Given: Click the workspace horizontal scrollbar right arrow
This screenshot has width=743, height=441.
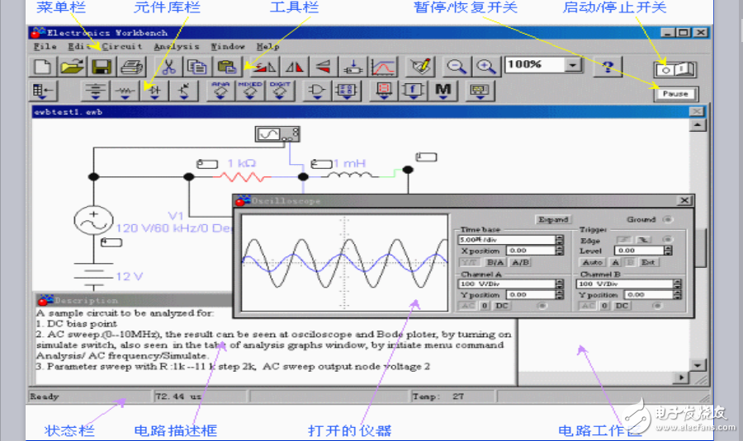Looking at the screenshot, I should pyautogui.click(x=681, y=378).
